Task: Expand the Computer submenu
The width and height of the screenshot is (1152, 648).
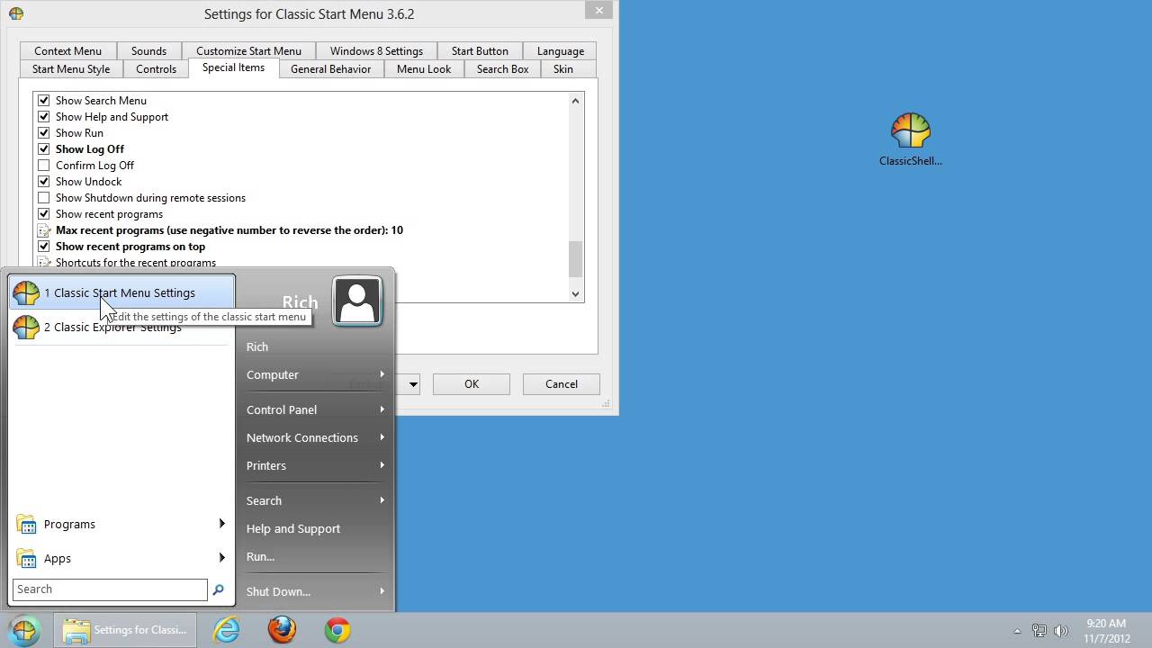Action: tap(382, 374)
